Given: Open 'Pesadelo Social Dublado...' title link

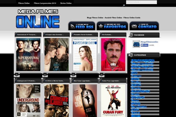Looking at the screenshot, I should [x=84, y=35].
